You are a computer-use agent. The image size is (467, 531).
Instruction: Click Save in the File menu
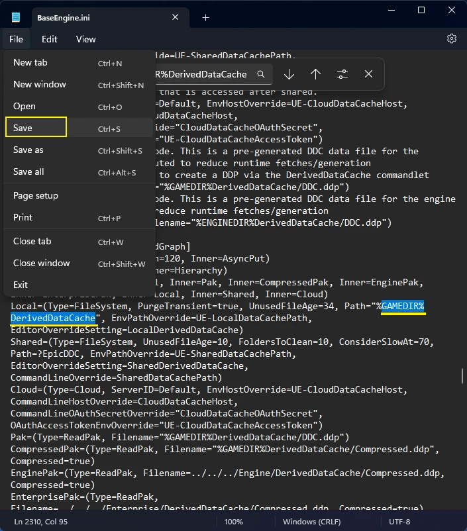click(x=79, y=128)
